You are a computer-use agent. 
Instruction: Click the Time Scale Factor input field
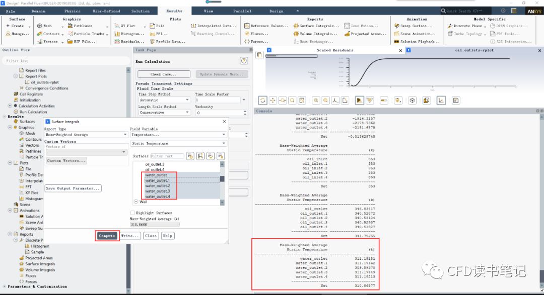(x=218, y=100)
